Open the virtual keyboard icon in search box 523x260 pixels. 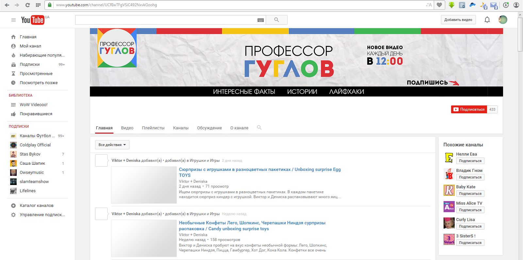click(x=261, y=20)
